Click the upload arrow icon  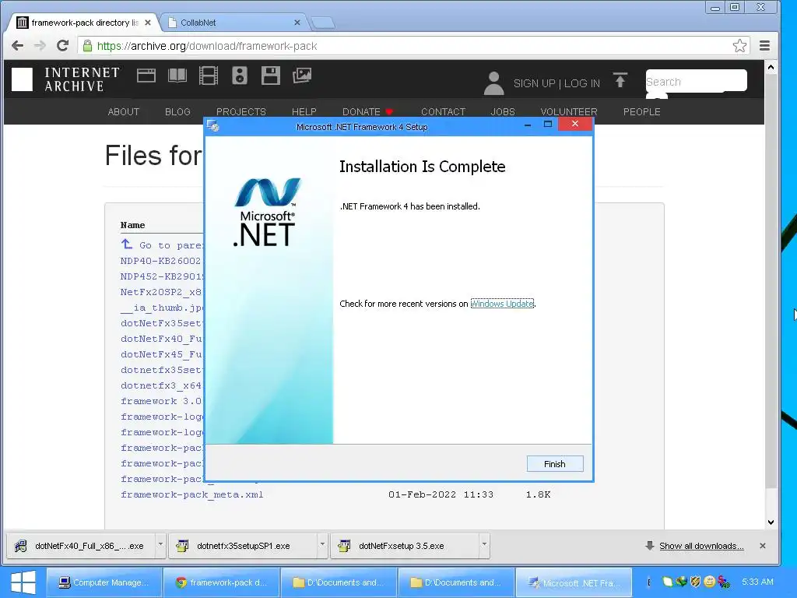point(620,80)
